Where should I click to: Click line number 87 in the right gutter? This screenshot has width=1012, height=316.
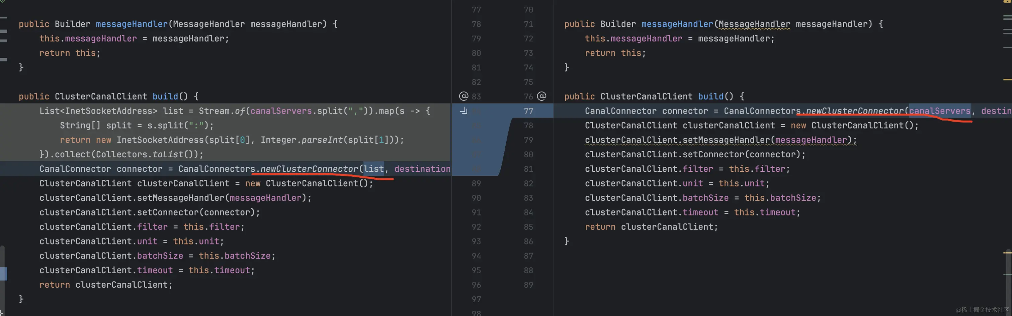528,256
